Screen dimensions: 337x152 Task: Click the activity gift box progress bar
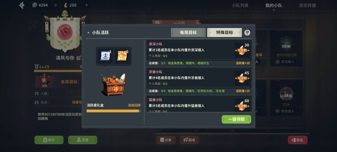(x=114, y=111)
